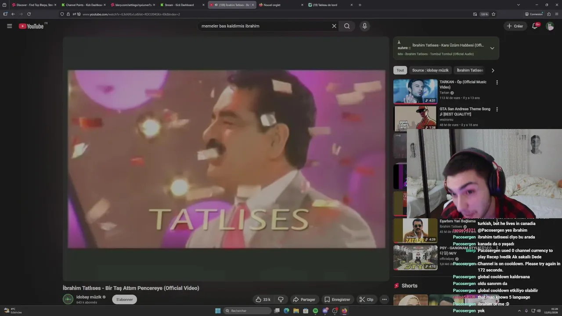This screenshot has height=316, width=562.
Task: Switch to the Nouvel onglet tab
Action: point(280,5)
